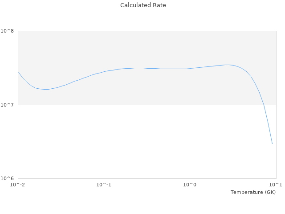Click the 10^-1 x-axis tick label
Viewport: 285px width, 214px height.
[104, 185]
